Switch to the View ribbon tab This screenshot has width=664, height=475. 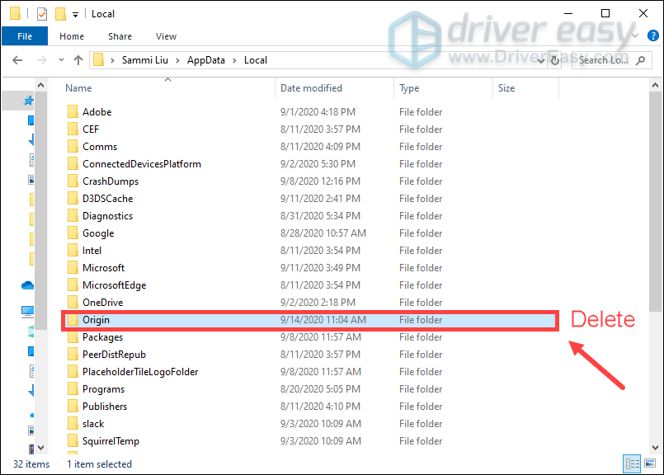point(166,36)
